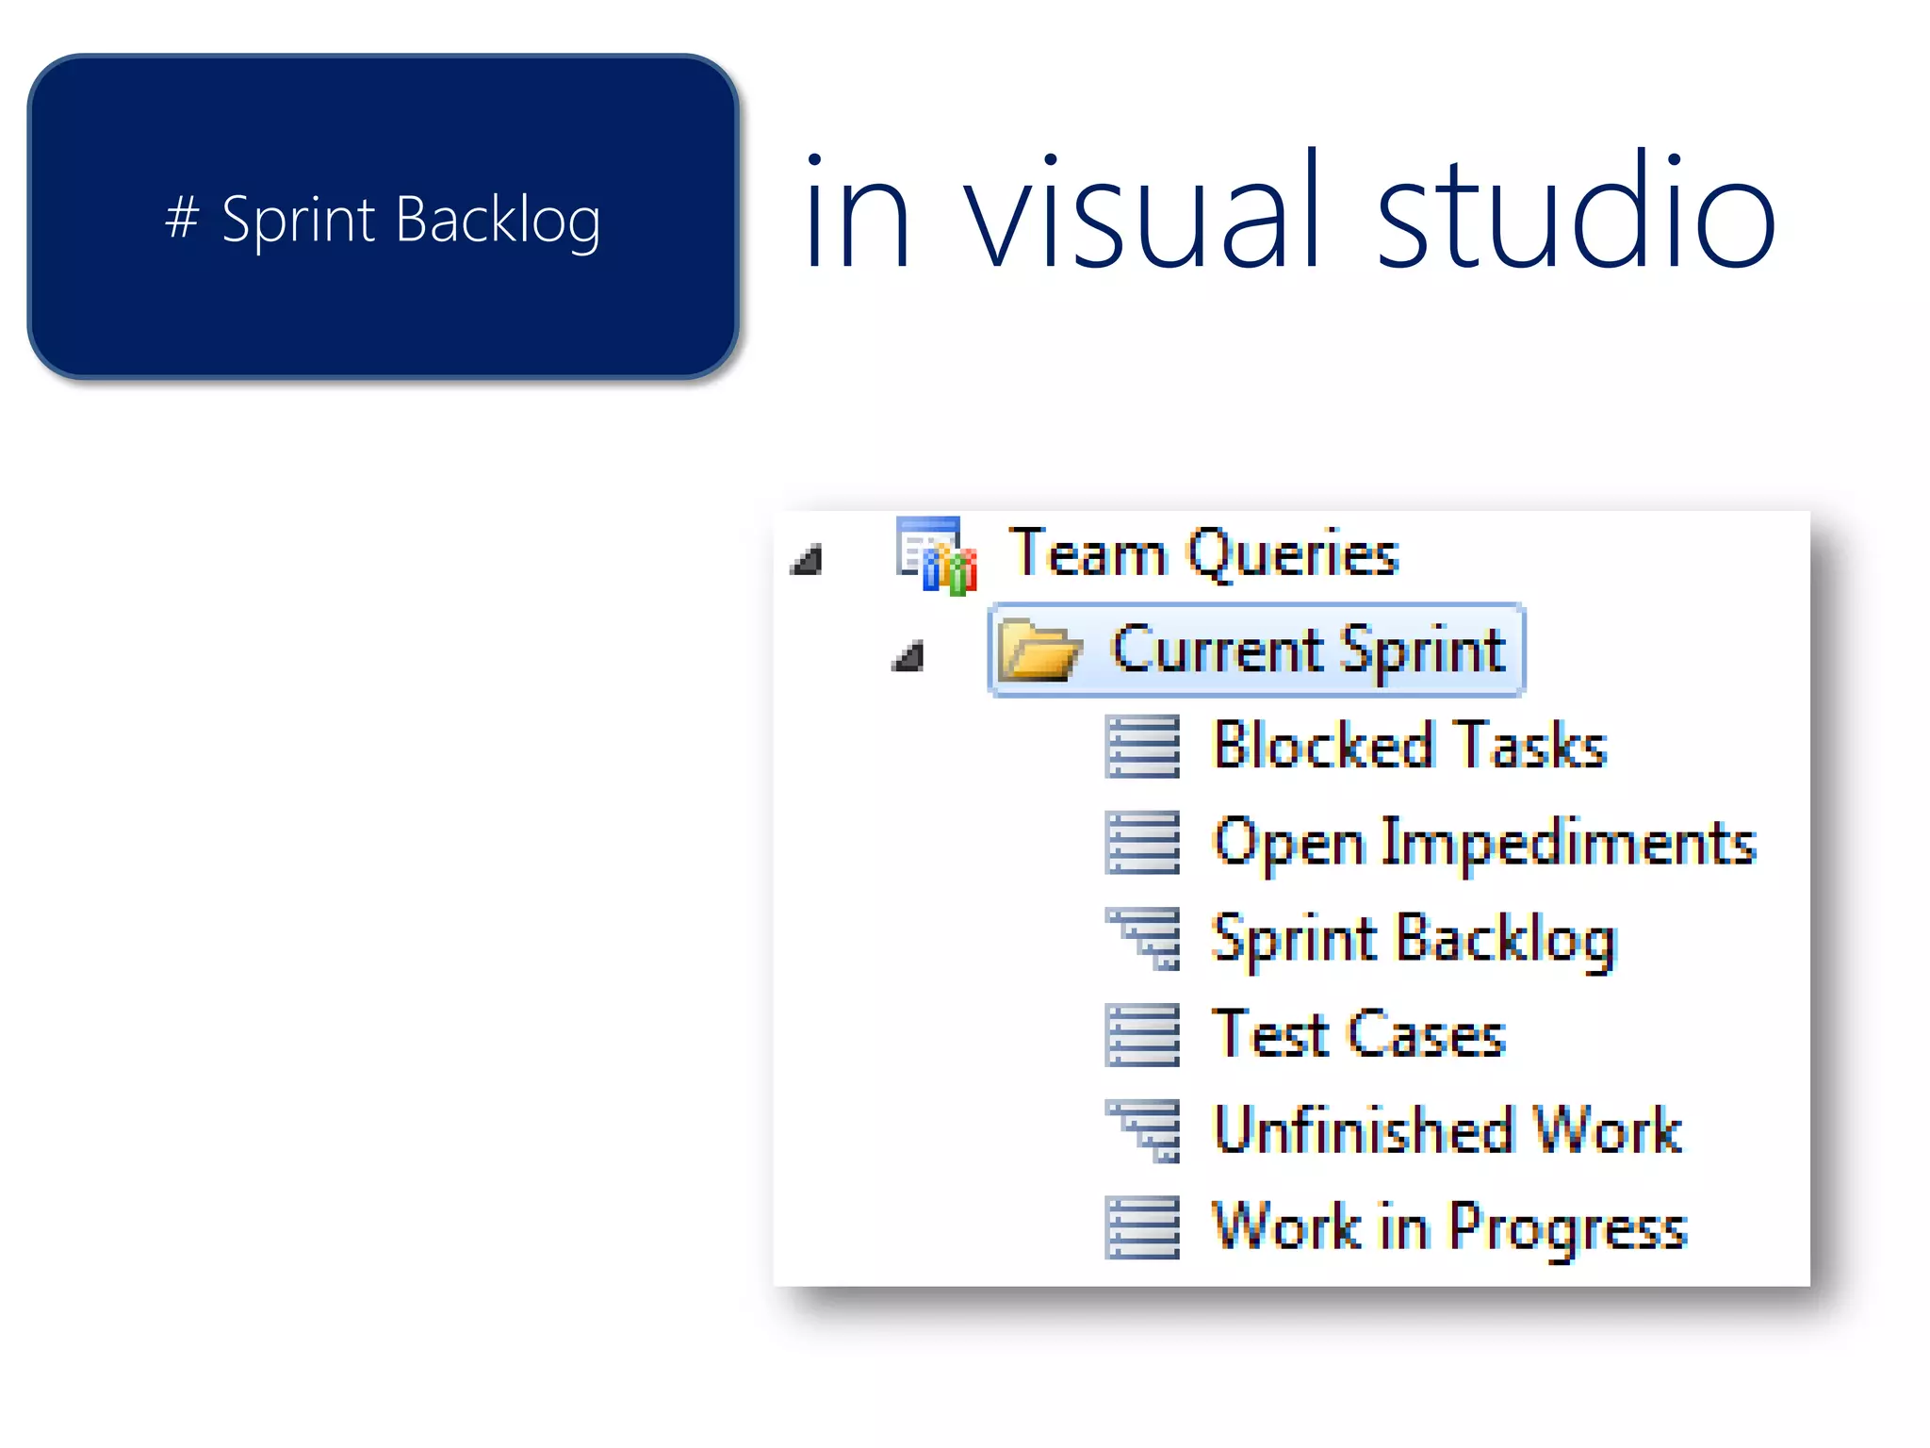Click the Sprint Backlog tree query icon

1142,939
